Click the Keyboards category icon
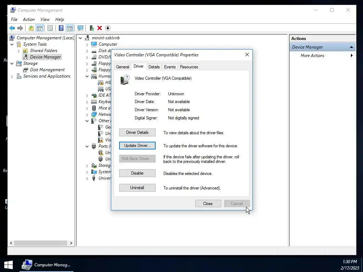The width and height of the screenshot is (363, 272). 94,102
